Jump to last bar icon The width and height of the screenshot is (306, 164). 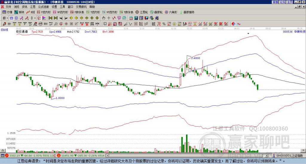click(56, 18)
